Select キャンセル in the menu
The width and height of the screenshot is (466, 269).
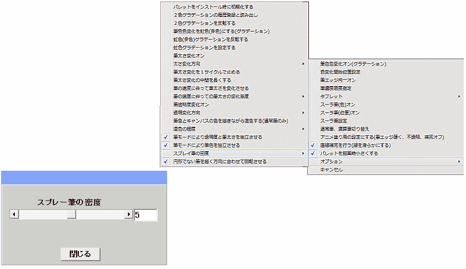pyautogui.click(x=332, y=170)
